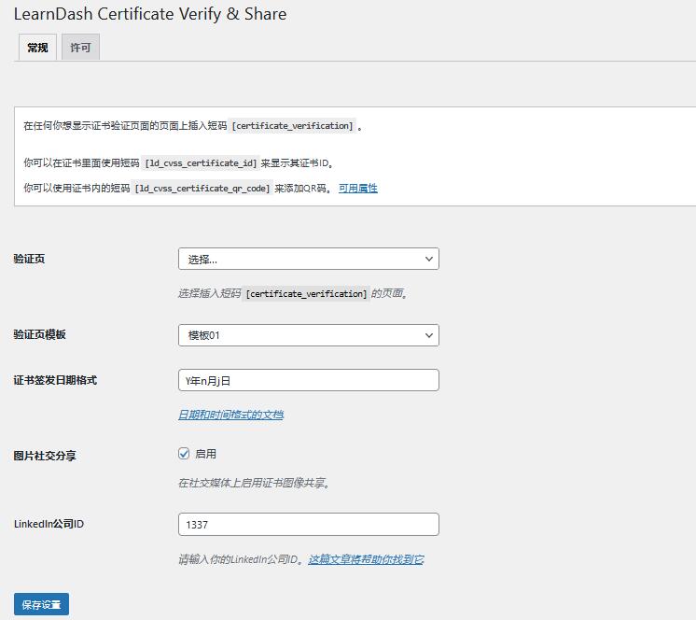This screenshot has height=620, width=696.
Task: Follow the 这篇文章将帮助你找到它 link
Action: click(x=366, y=559)
